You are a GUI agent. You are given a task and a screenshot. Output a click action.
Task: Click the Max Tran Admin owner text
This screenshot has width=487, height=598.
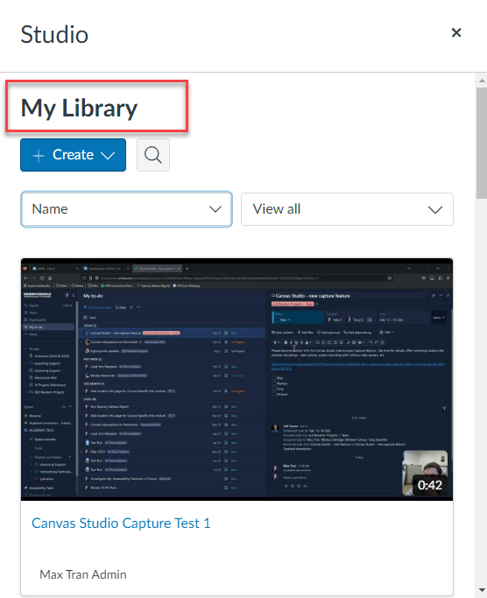pos(83,574)
